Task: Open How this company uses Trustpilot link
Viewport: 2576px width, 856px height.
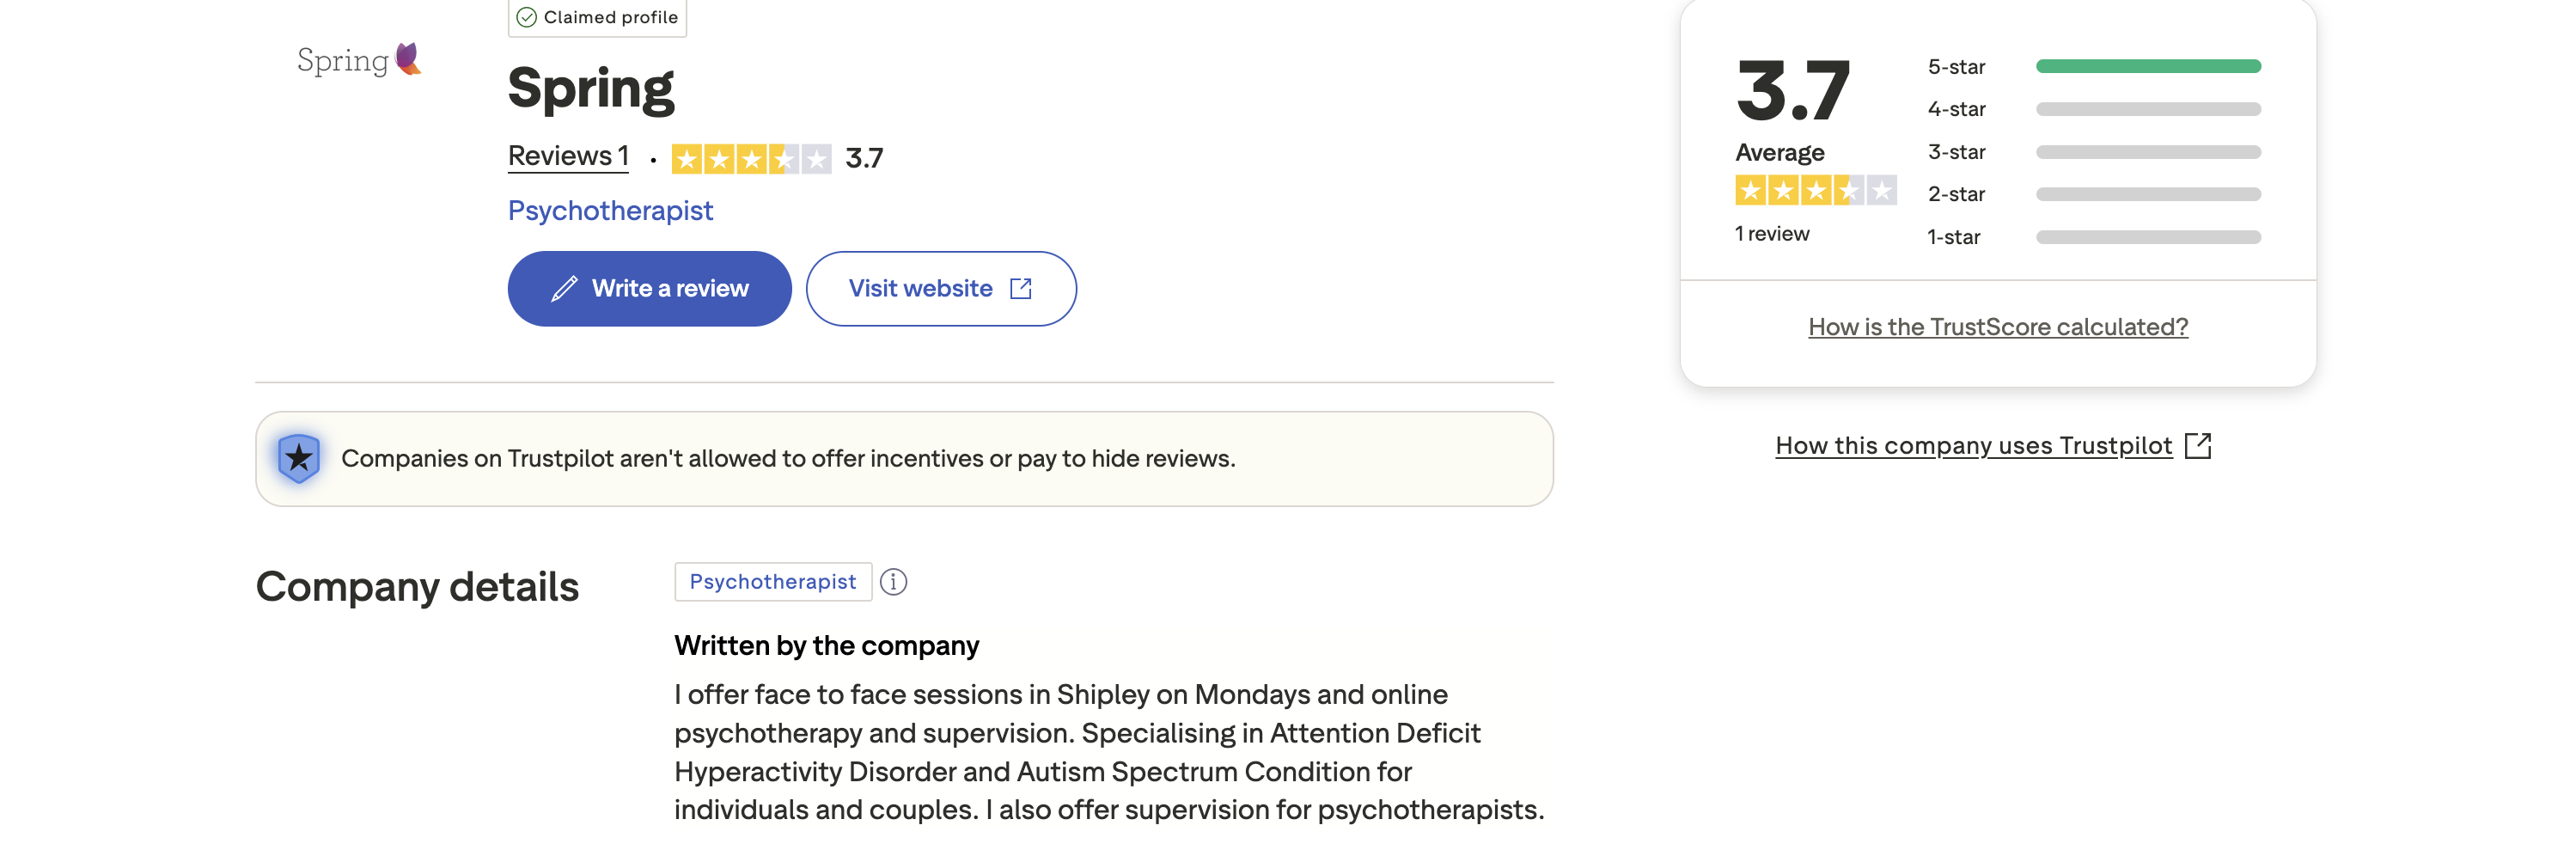Action: [x=1973, y=446]
